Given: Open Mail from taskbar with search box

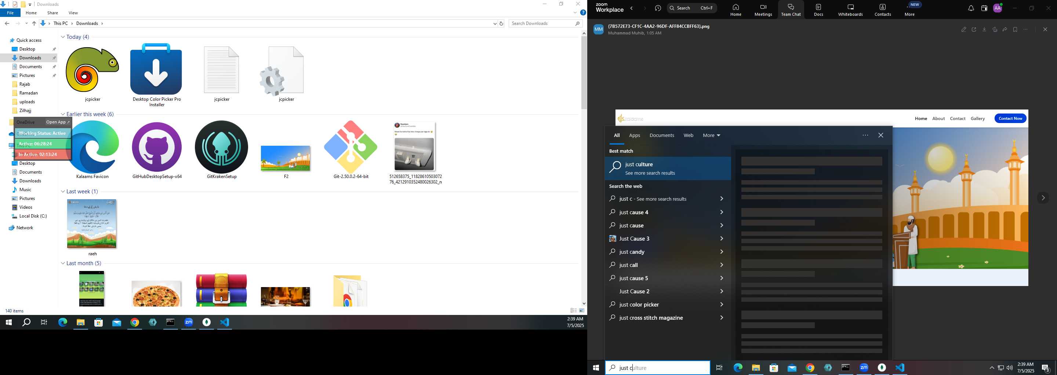Looking at the screenshot, I should coord(792,368).
